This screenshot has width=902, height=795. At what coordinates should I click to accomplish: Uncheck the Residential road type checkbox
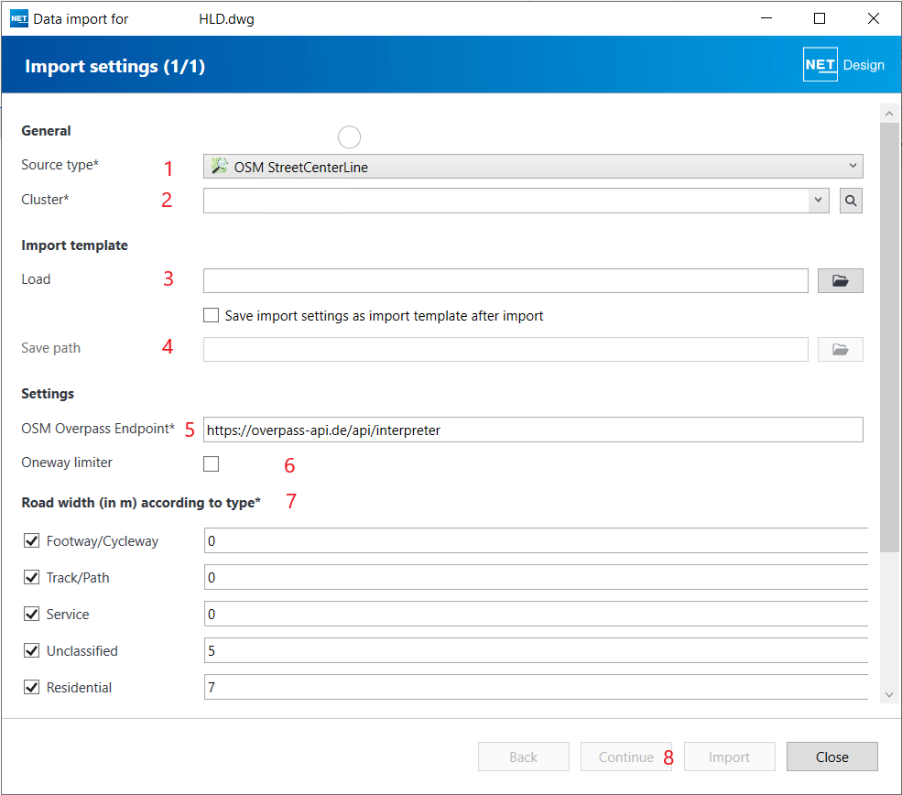32,688
